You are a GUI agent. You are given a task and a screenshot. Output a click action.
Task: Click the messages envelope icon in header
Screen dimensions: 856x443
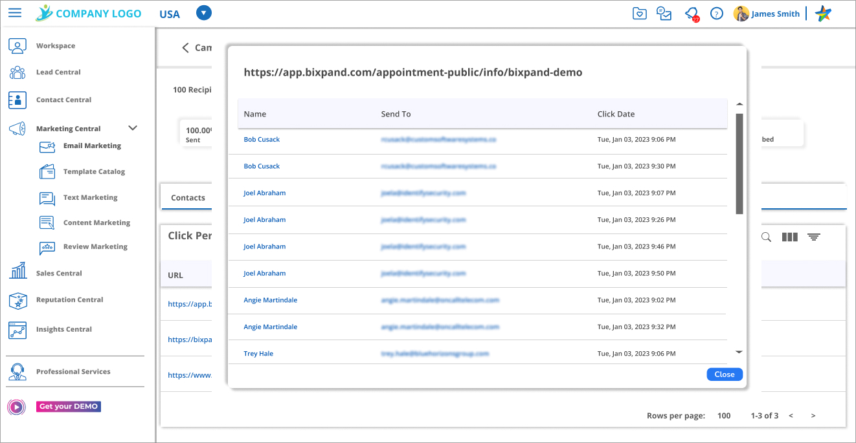click(x=664, y=14)
